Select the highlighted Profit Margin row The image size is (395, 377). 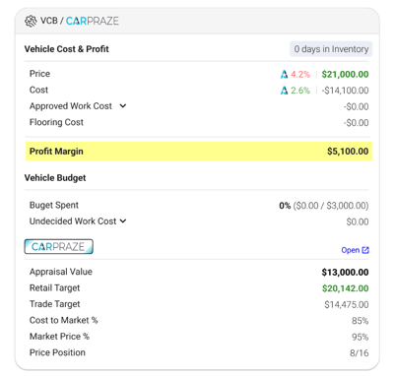199,152
